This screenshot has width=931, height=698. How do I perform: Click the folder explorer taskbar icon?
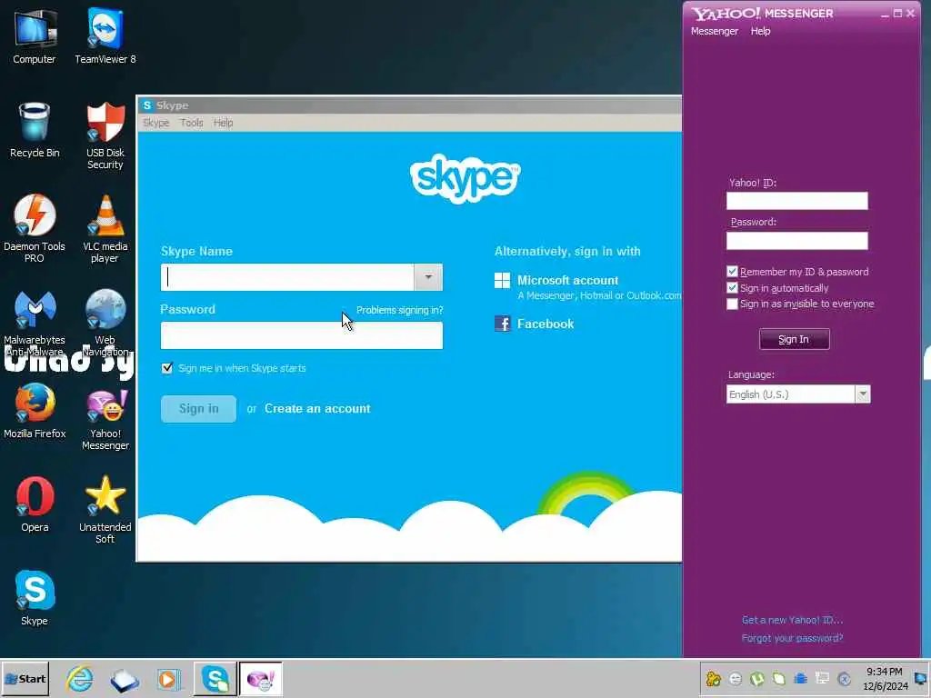tap(124, 679)
